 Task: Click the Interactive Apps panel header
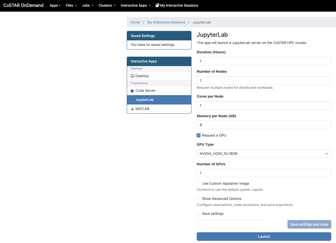pos(159,61)
